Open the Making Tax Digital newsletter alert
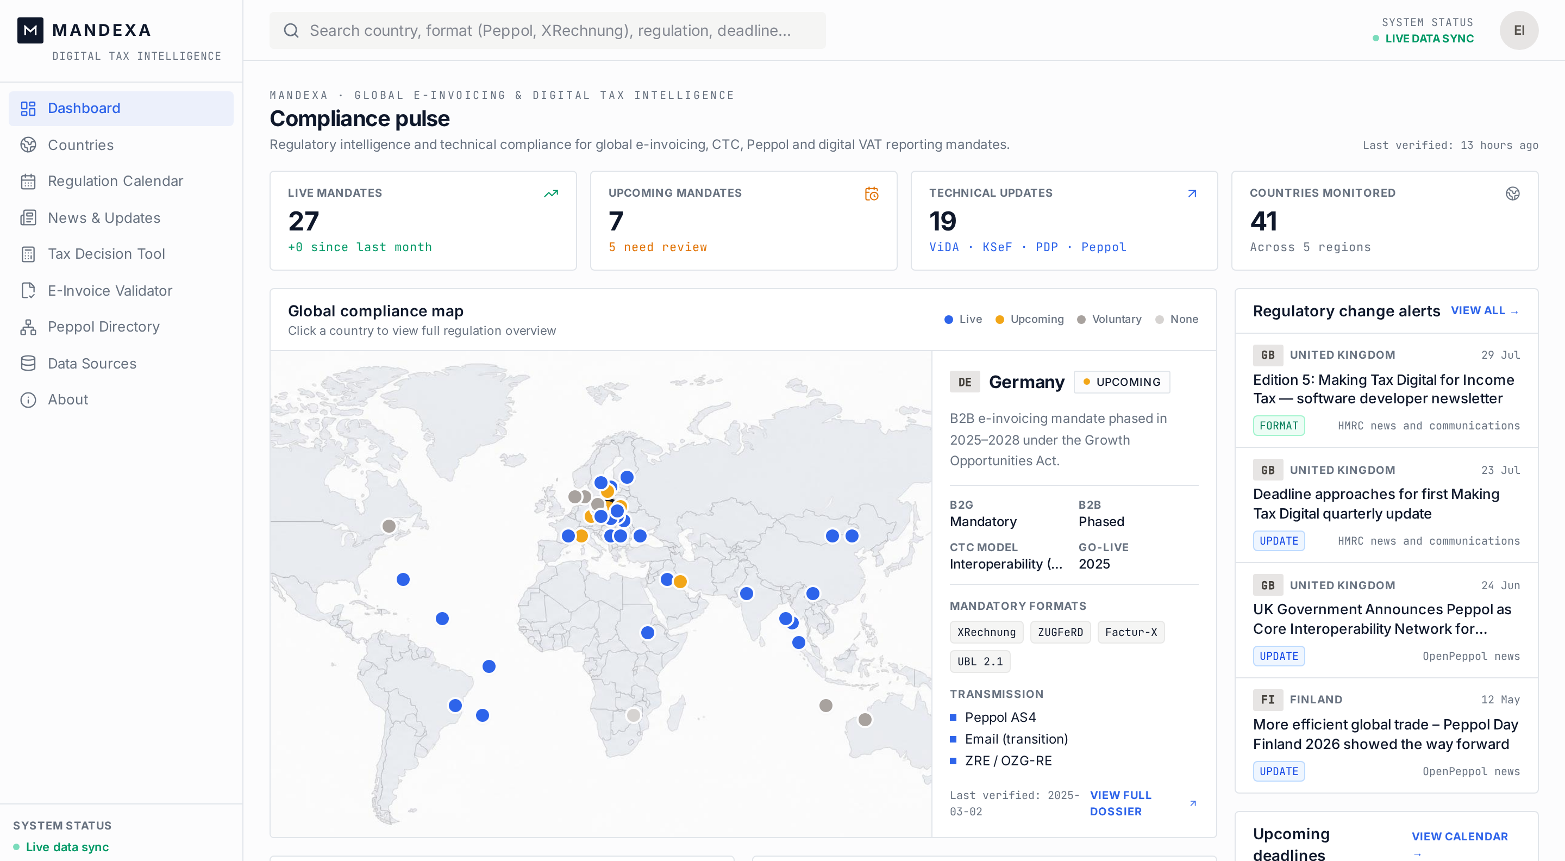 [1386, 390]
